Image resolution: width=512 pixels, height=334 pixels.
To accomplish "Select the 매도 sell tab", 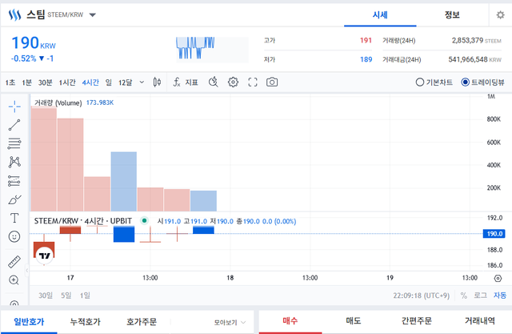I will (x=354, y=321).
